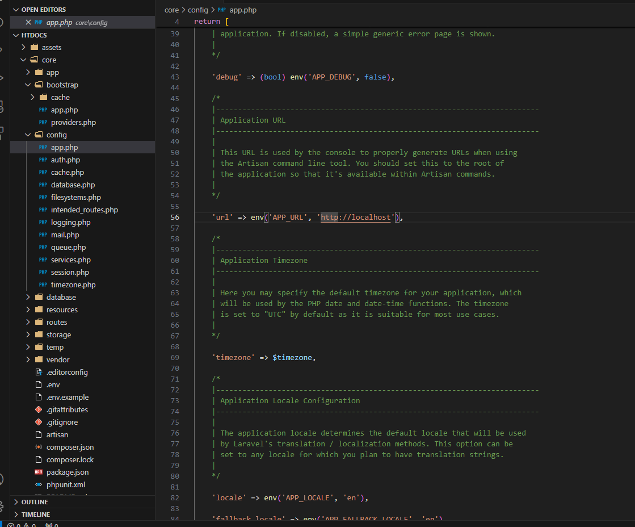Click the composer.json braces icon
635x527 pixels.
pyautogui.click(x=39, y=447)
